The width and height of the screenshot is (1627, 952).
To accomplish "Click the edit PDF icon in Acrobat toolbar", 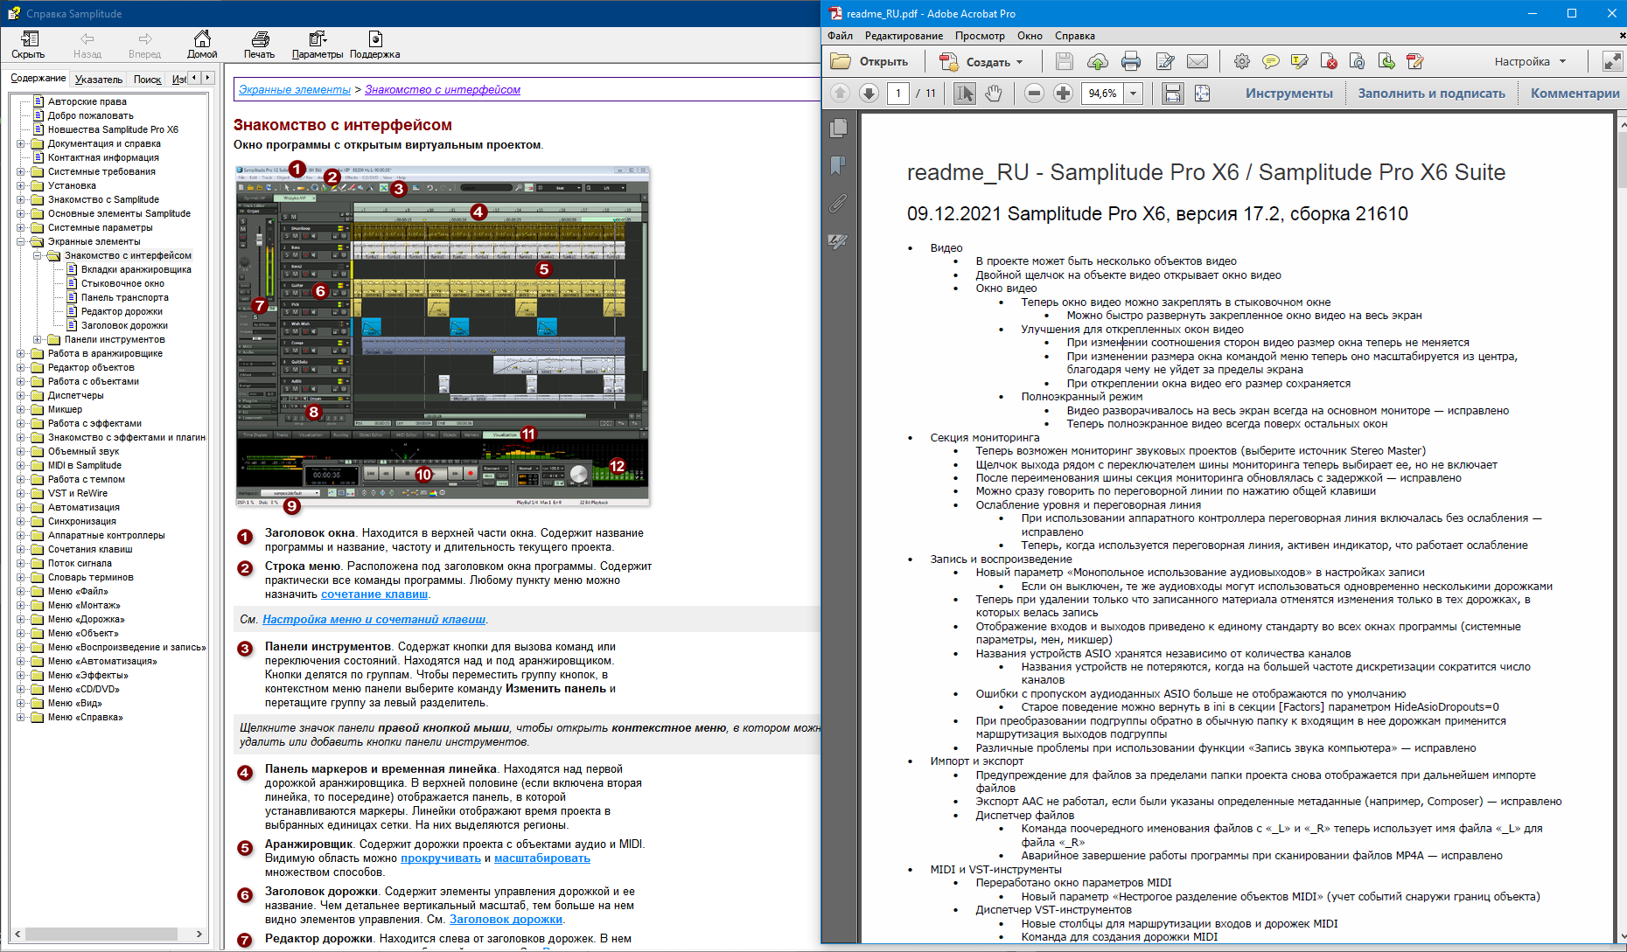I will pos(1415,61).
